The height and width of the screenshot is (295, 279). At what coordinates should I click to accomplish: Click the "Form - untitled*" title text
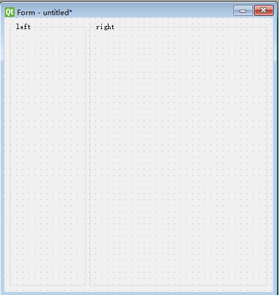[x=44, y=13]
